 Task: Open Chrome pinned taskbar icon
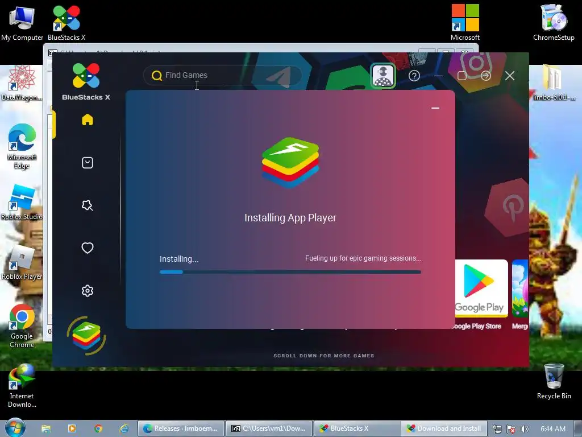98,428
